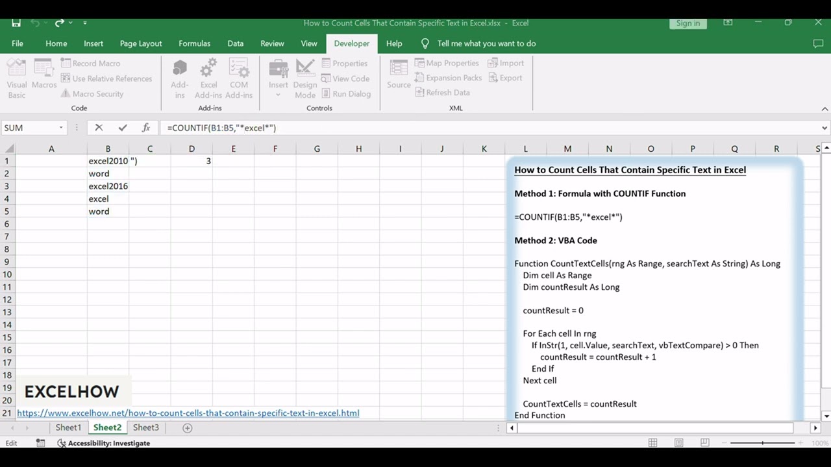
Task: Click the XML Import button
Action: [x=506, y=63]
